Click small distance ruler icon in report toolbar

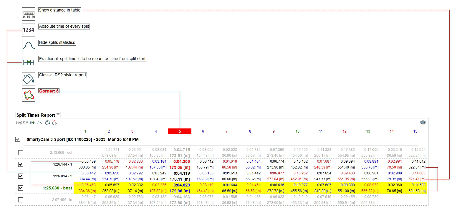click(x=19, y=123)
